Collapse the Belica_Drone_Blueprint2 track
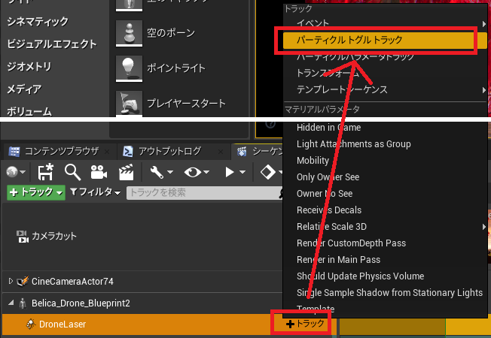The height and width of the screenshot is (338, 491). pyautogui.click(x=11, y=303)
